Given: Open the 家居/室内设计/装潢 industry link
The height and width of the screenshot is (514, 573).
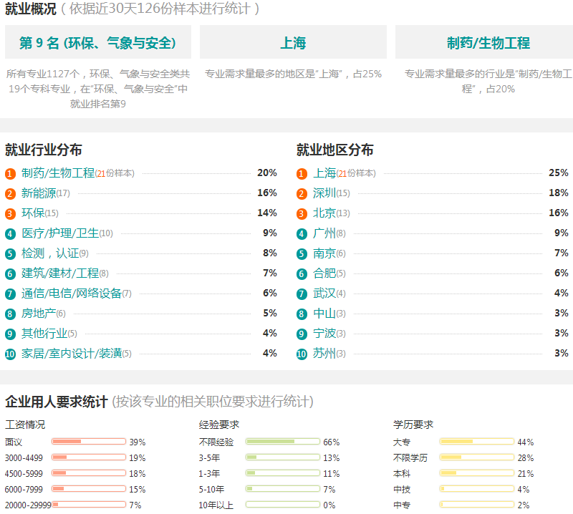Looking at the screenshot, I should [x=72, y=354].
